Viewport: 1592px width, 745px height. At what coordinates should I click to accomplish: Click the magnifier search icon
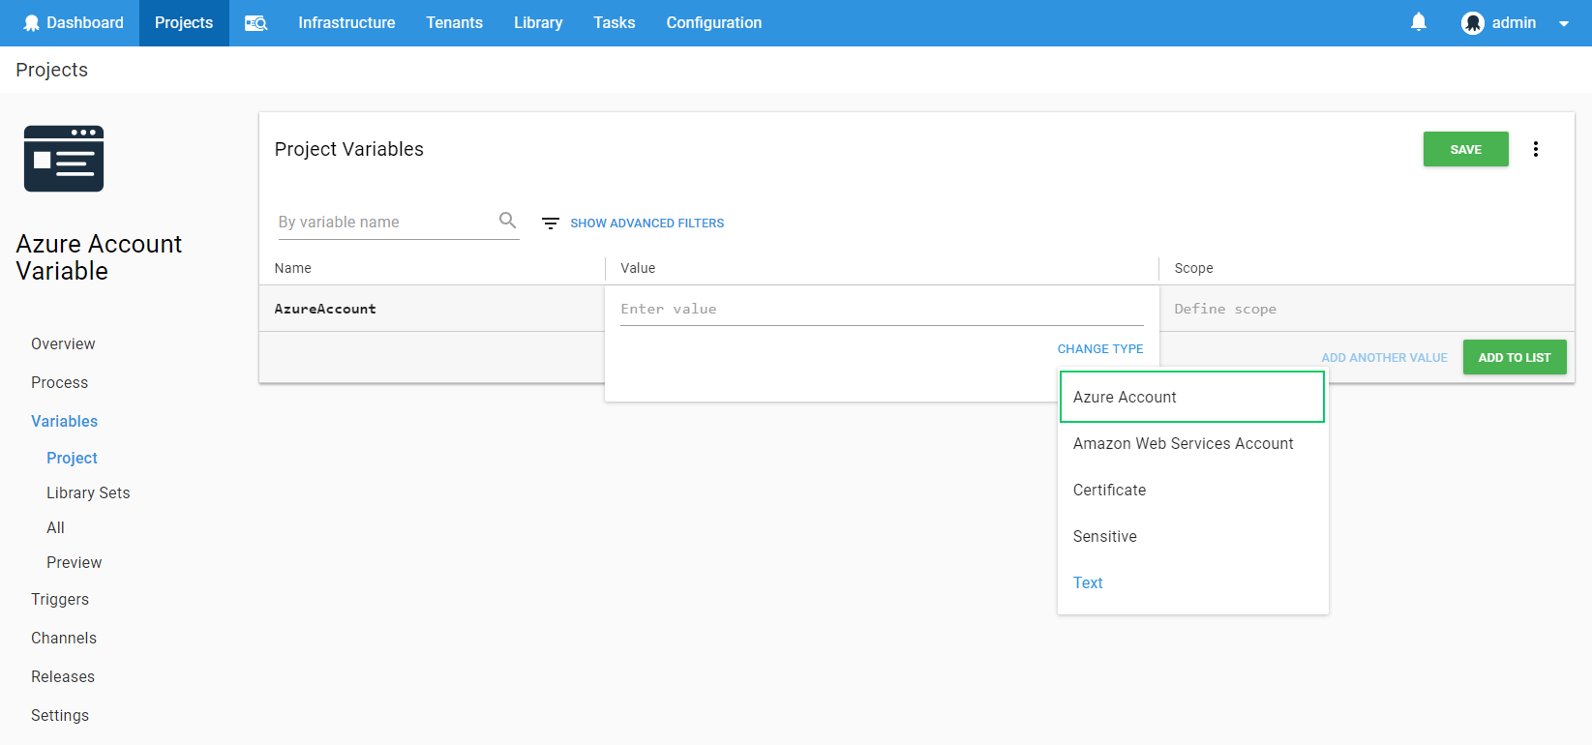[507, 221]
